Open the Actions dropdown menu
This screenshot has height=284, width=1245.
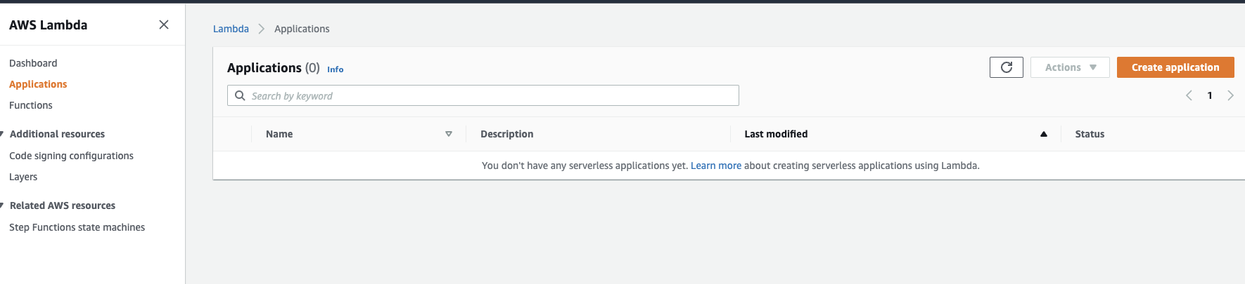tap(1070, 67)
